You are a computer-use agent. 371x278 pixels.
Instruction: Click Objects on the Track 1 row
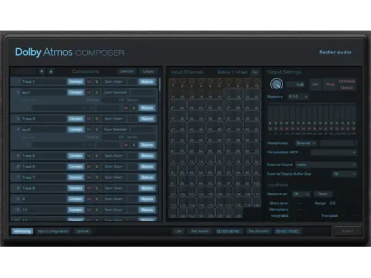click(147, 82)
